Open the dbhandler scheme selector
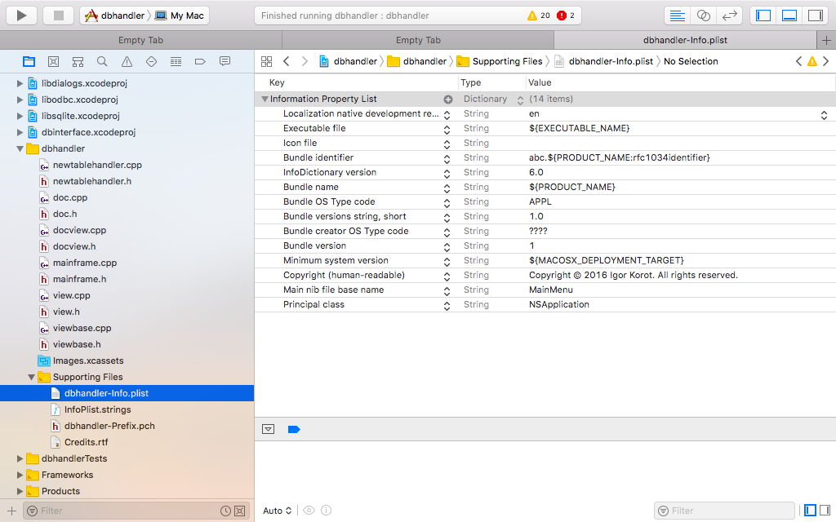The image size is (836, 522). 115,15
